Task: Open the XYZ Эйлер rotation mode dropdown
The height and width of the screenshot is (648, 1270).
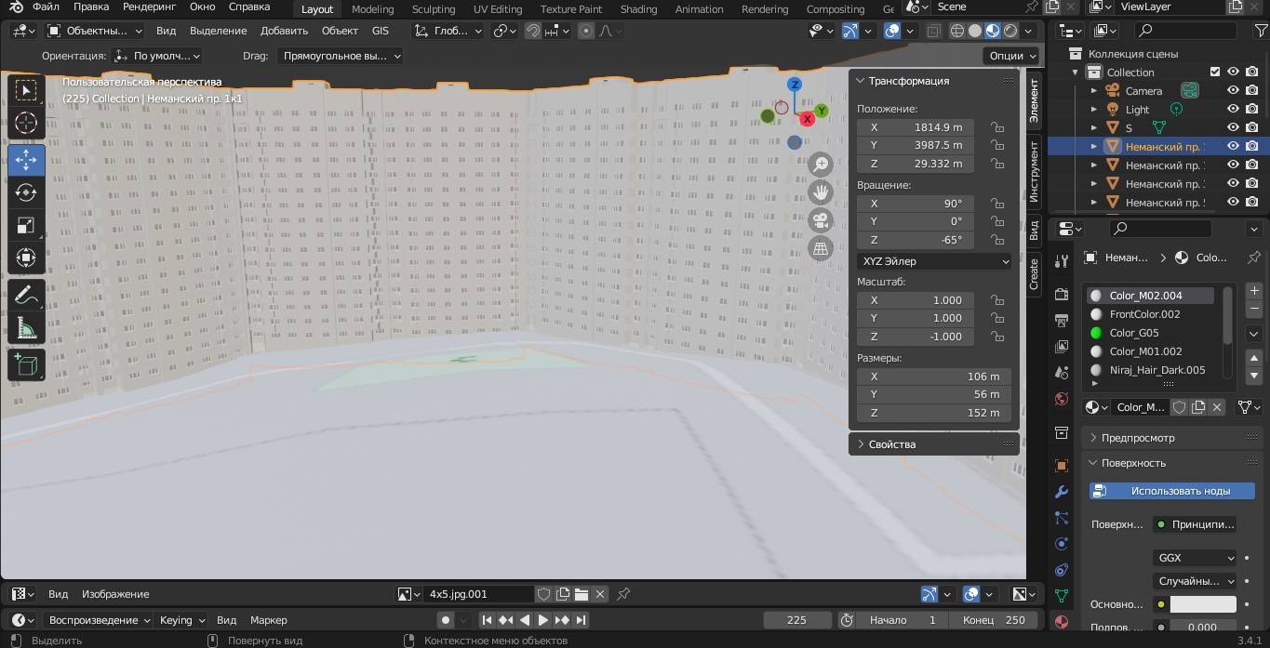Action: (x=934, y=262)
